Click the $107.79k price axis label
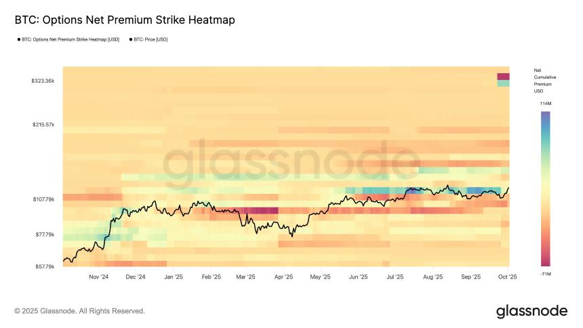Viewport: 583px width, 328px height. (x=43, y=199)
